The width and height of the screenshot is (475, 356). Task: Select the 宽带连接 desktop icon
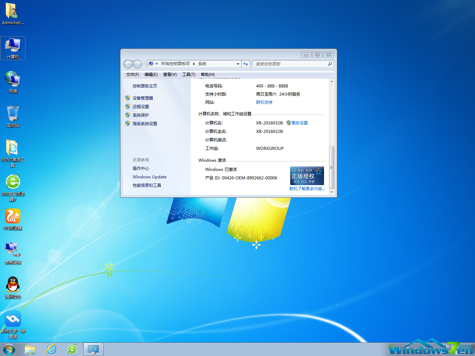point(13,254)
